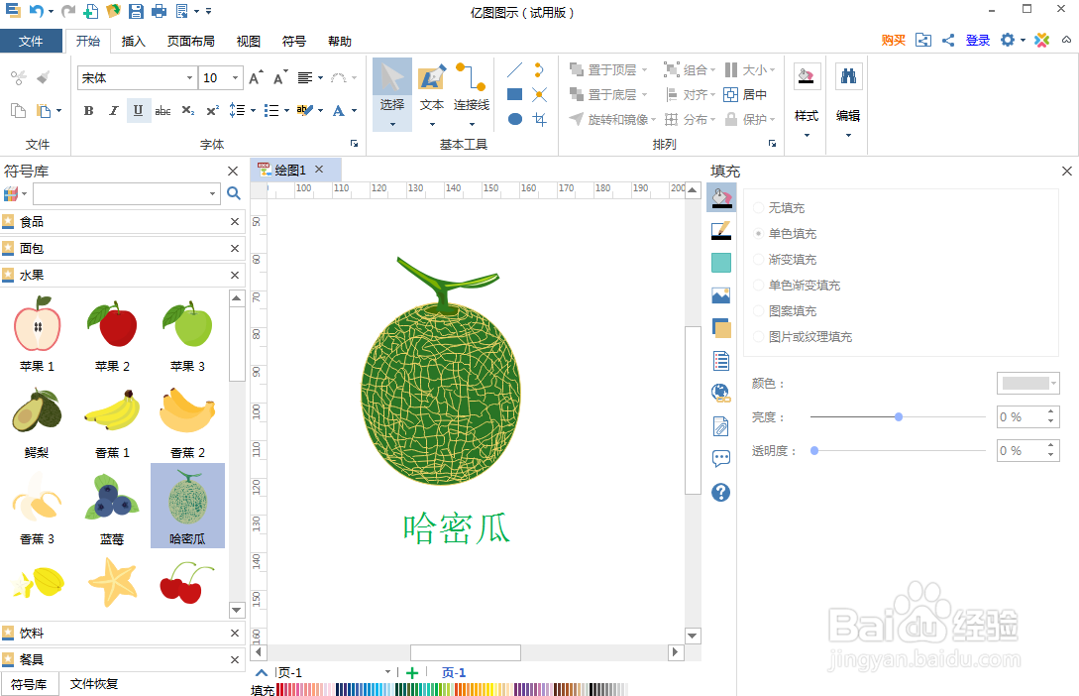Select 单色填充 radio option
1079x696 pixels.
pos(758,233)
